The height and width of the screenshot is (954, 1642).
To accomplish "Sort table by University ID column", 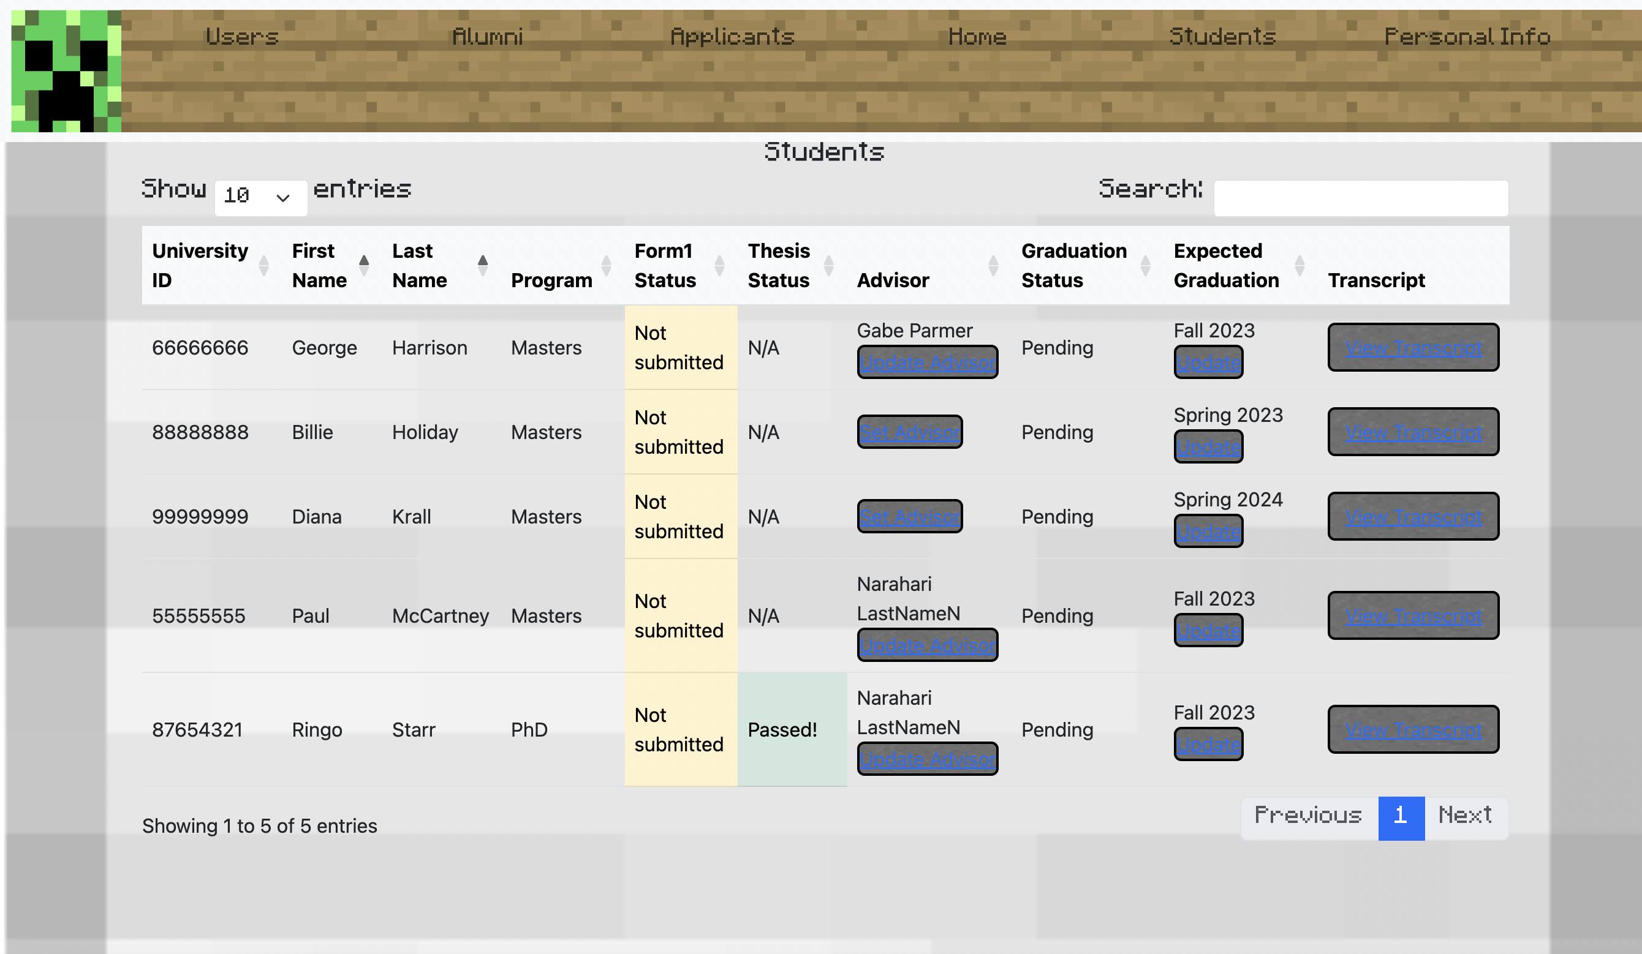I will tap(211, 266).
